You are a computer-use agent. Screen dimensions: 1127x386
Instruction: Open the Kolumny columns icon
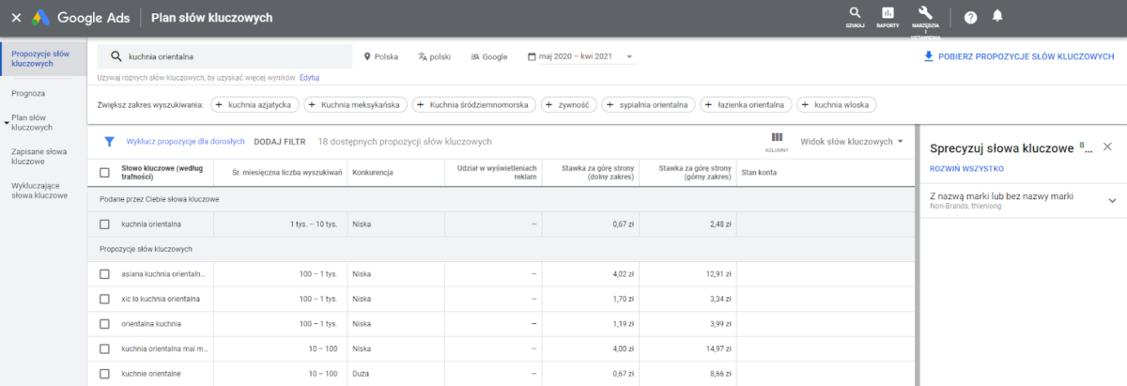(x=777, y=141)
